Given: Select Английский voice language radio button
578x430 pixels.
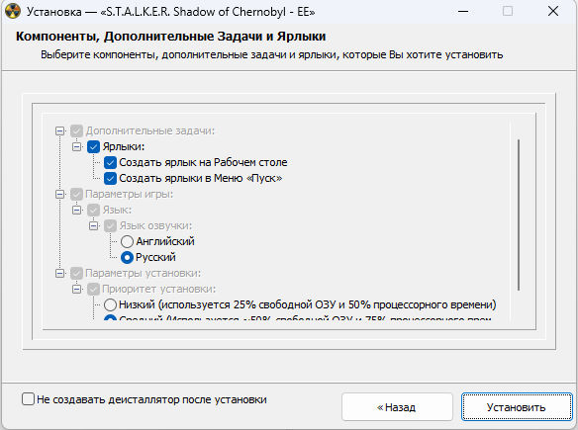Looking at the screenshot, I should pos(127,241).
